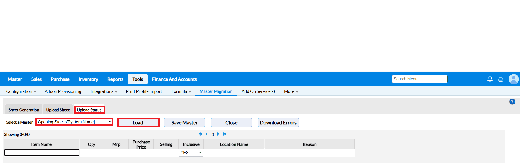This screenshot has height=163, width=520.
Task: Open the user profile avatar
Action: [514, 79]
